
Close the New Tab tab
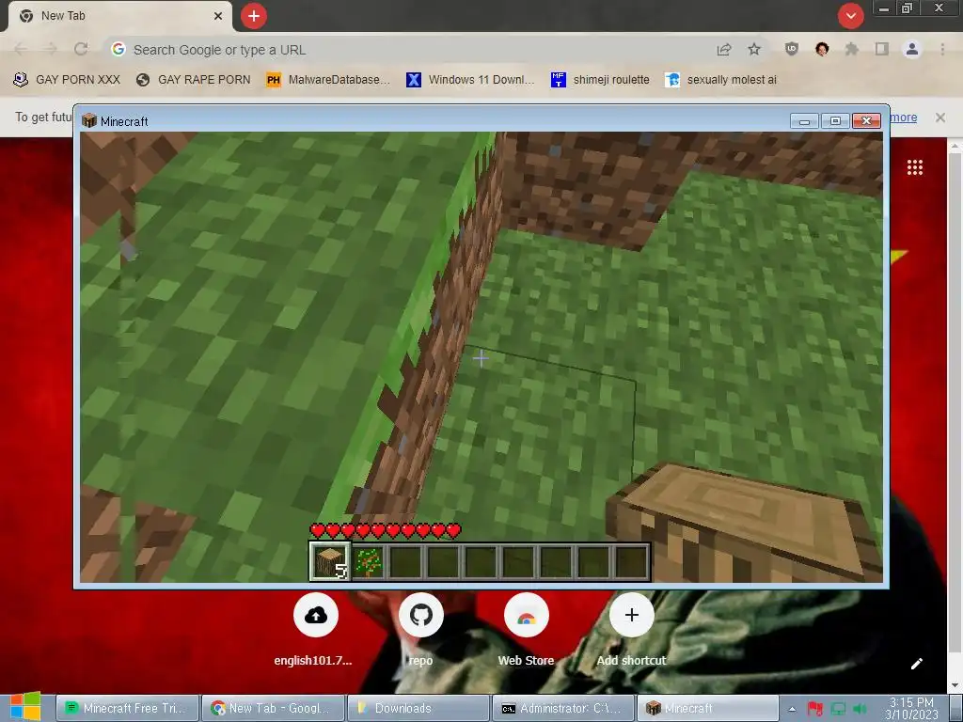pyautogui.click(x=218, y=16)
